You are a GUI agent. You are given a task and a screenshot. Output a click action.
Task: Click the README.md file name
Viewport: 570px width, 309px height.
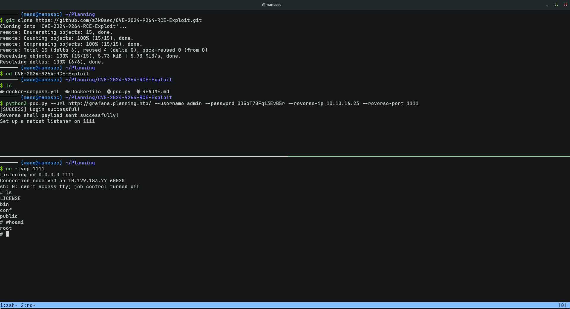coord(156,91)
